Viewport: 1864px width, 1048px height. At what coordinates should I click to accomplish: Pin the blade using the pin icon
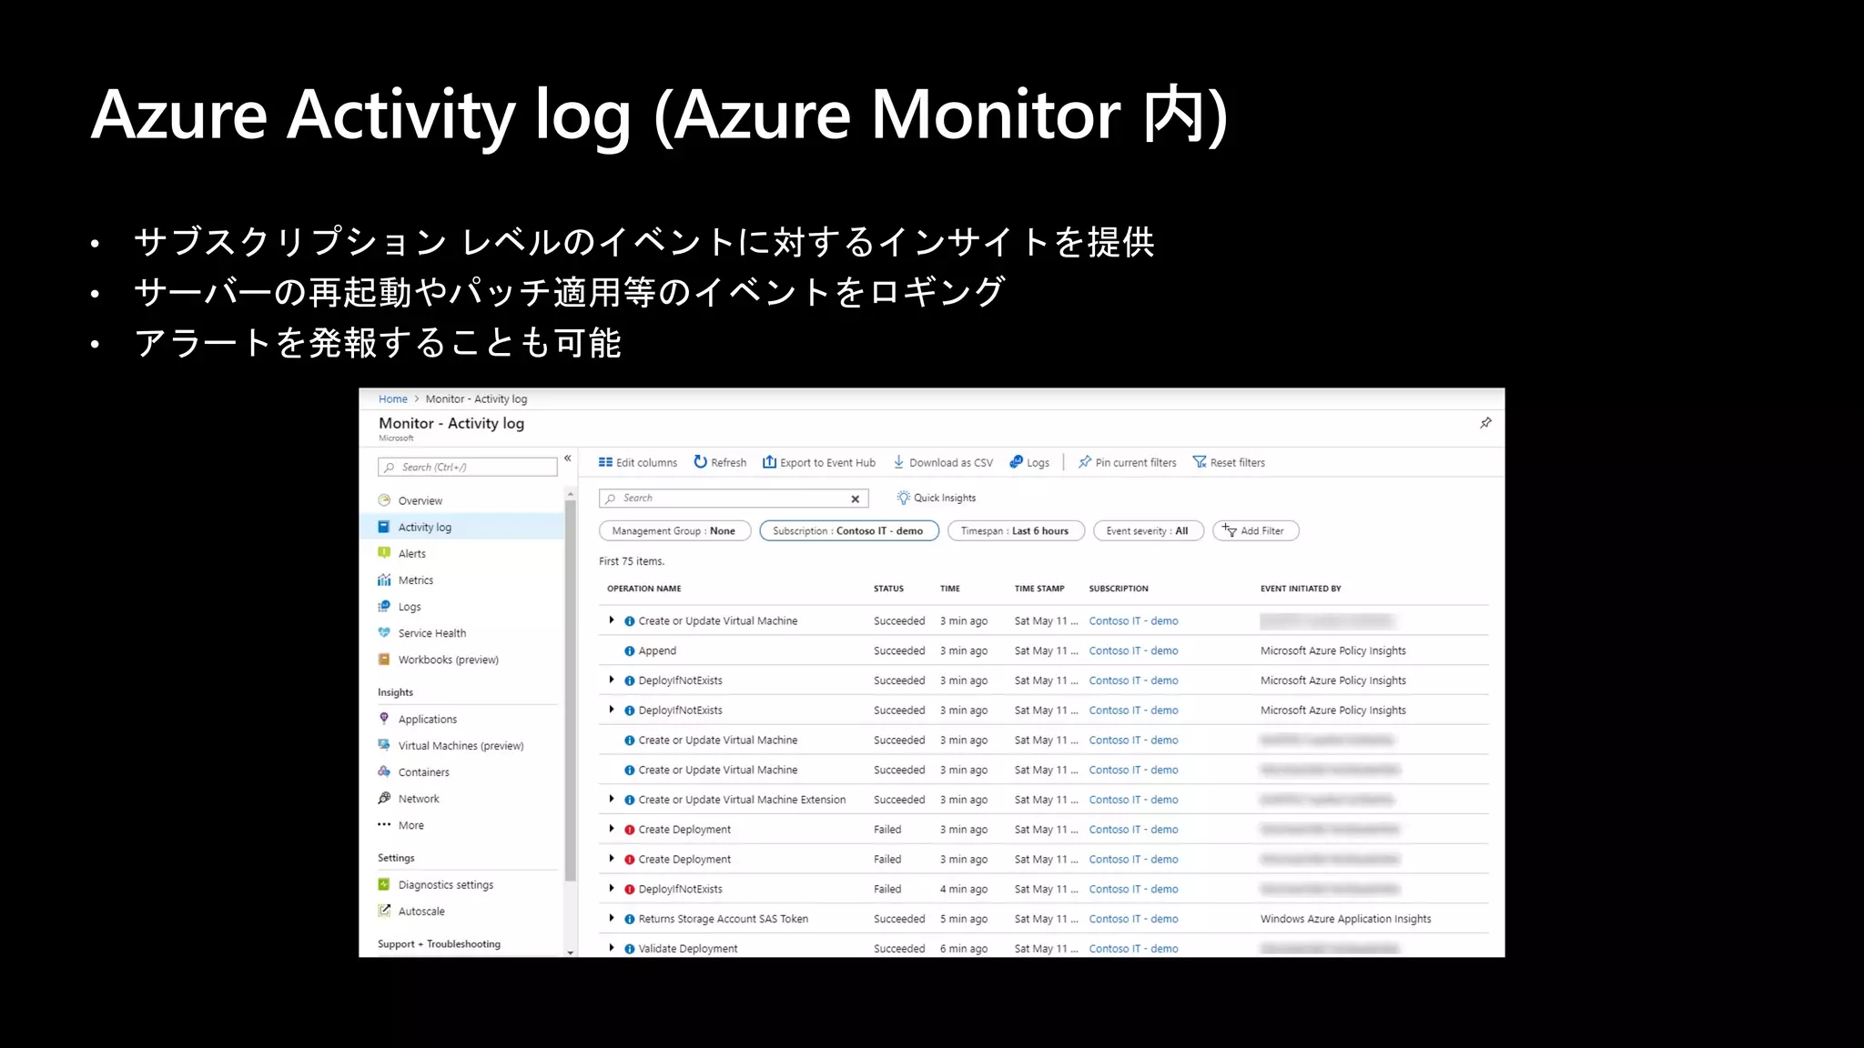1485,423
